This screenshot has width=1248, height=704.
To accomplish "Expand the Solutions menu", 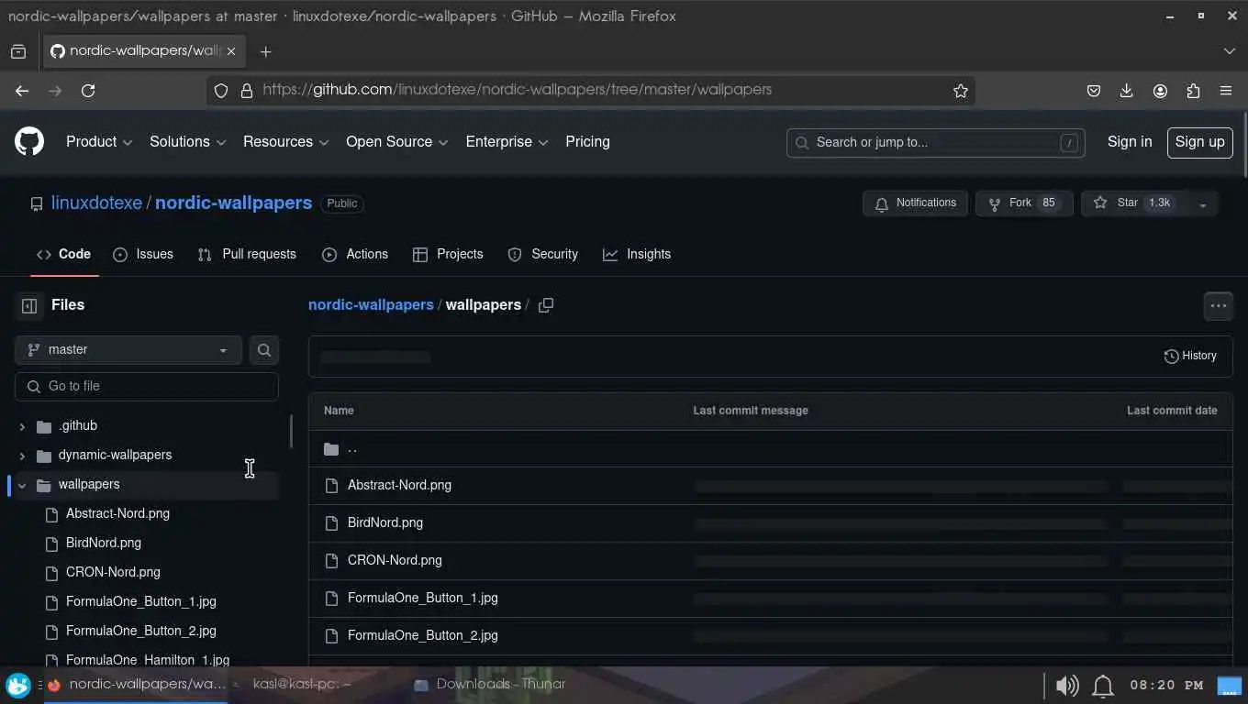I will [187, 142].
